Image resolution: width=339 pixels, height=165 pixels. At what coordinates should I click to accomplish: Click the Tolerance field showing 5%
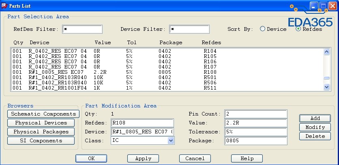pyautogui.click(x=256, y=132)
